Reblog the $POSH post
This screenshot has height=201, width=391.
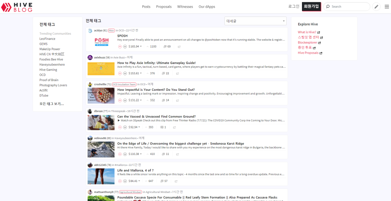tap(179, 46)
